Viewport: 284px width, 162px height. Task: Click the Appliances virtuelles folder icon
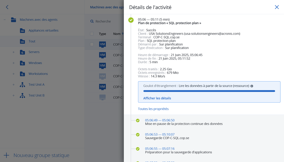tap(22, 31)
